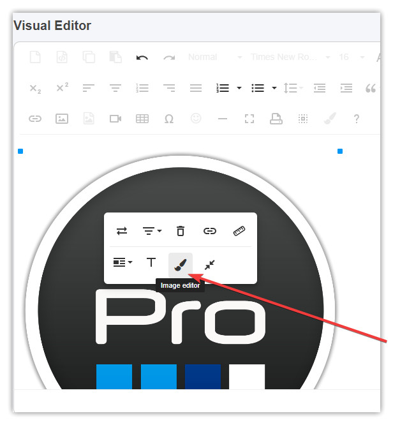Click the Decrease Indent icon

tap(320, 88)
